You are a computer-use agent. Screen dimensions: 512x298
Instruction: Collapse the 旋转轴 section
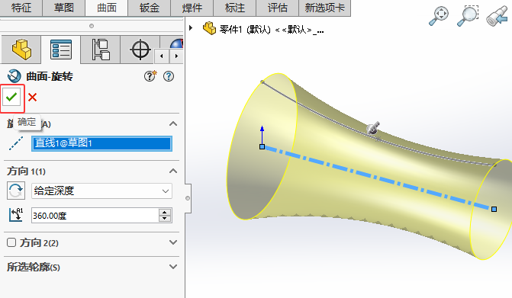click(173, 124)
